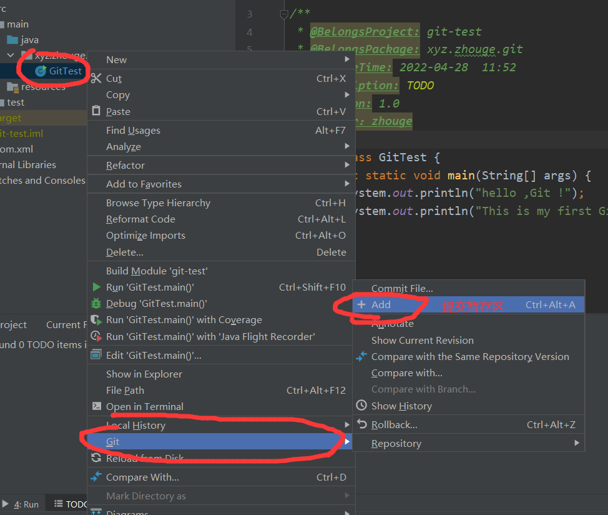
Task: Click the Java Flight Recorder run icon
Action: coord(96,336)
